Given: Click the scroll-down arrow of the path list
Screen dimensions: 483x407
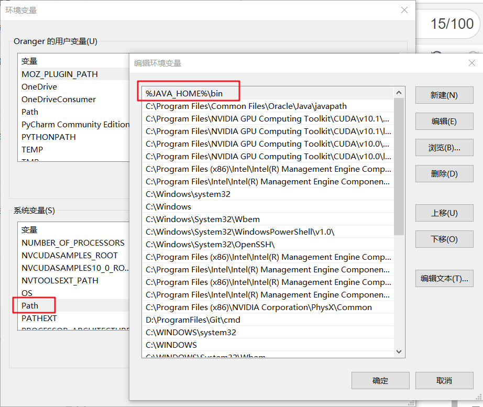Looking at the screenshot, I should pos(399,351).
